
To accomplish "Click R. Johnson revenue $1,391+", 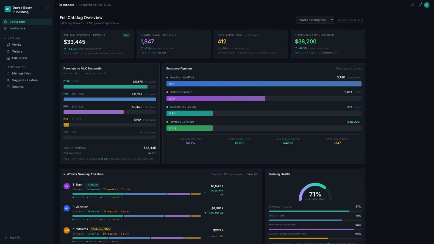I will tap(217, 208).
